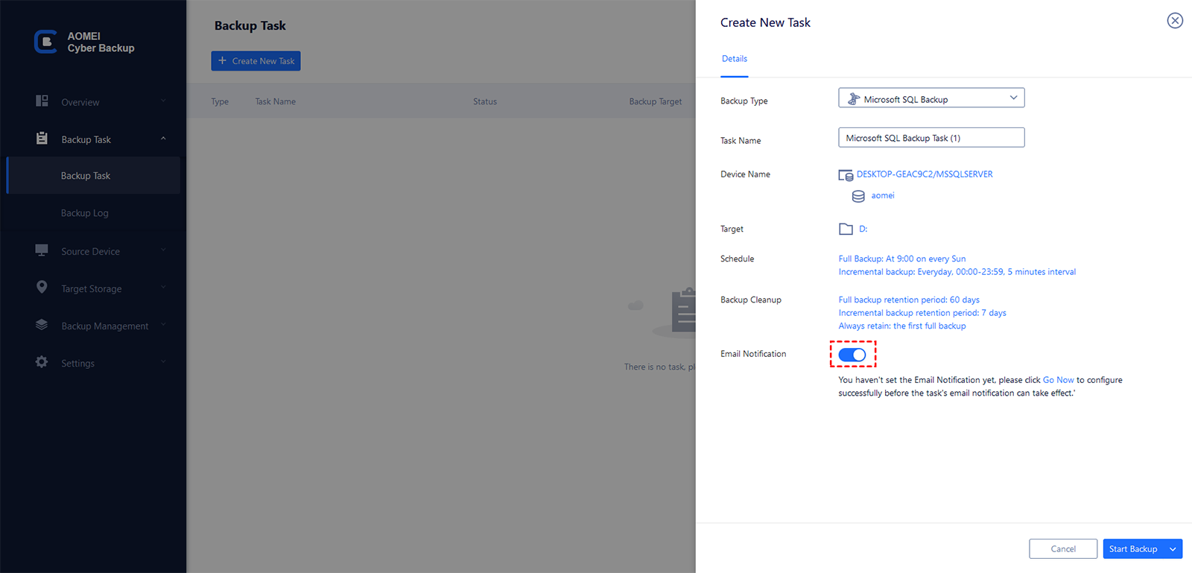Click the Target Storage location pin icon
1192x573 pixels.
pos(42,287)
